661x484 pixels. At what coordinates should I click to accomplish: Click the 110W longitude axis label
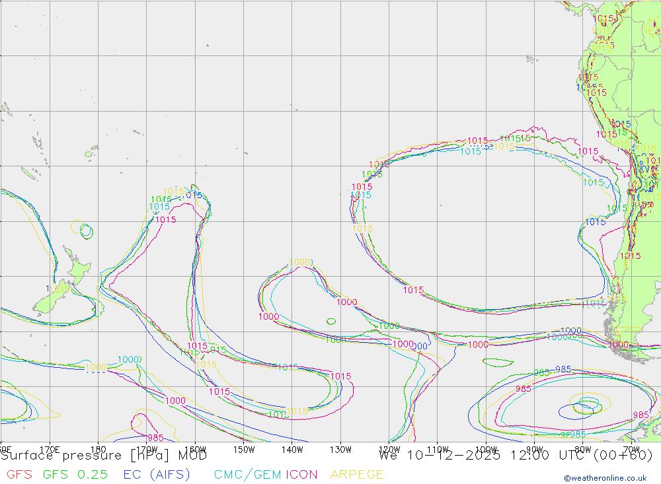pyautogui.click(x=438, y=450)
